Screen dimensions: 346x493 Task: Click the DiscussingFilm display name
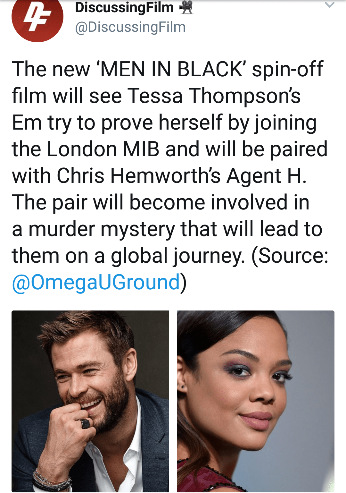(124, 7)
